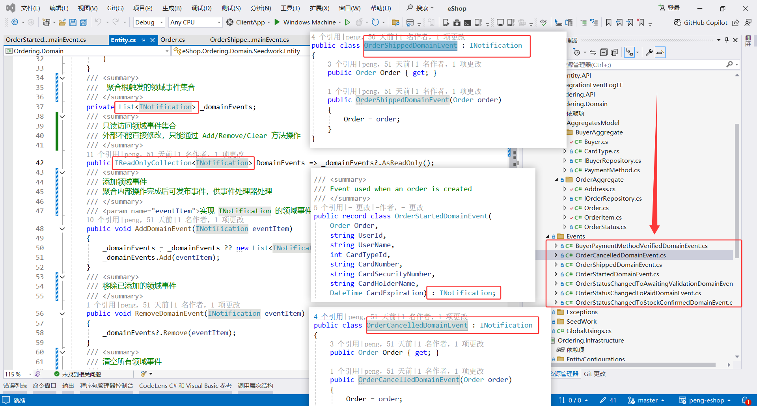
Task: Click the Share icon next to GitHub Copilot
Action: [x=736, y=22]
